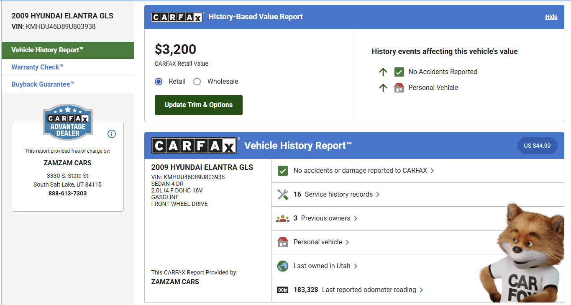Open the Buyback Guarantee tab
This screenshot has height=305, width=571.
tap(43, 85)
